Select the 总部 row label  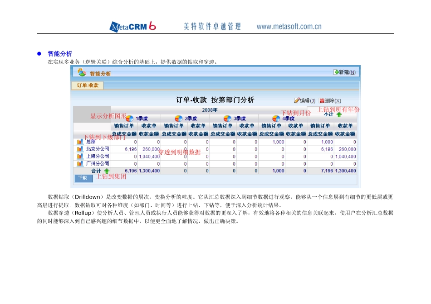click(x=91, y=142)
